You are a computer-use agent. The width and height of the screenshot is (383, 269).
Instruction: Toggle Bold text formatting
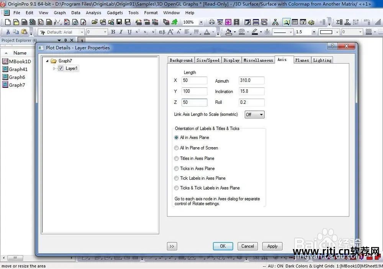pos(113,32)
